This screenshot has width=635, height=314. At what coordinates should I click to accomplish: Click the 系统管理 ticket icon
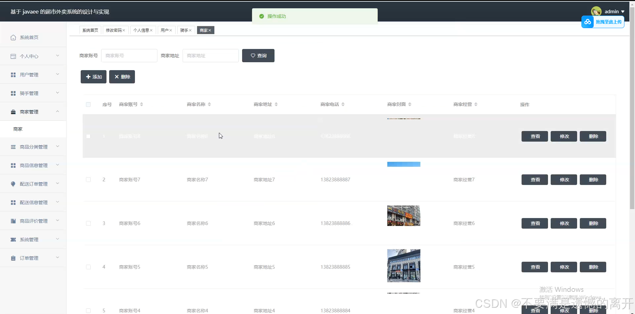pos(13,240)
